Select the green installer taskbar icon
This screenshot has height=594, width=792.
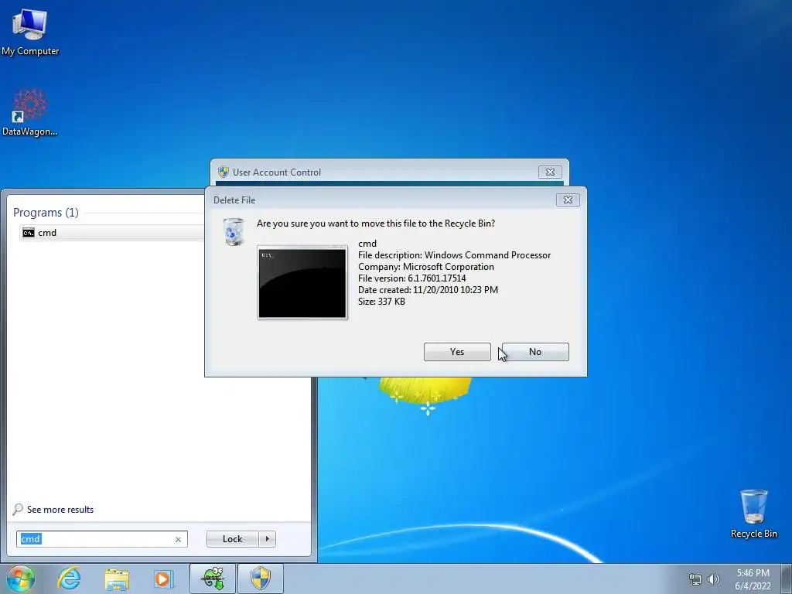pos(213,579)
